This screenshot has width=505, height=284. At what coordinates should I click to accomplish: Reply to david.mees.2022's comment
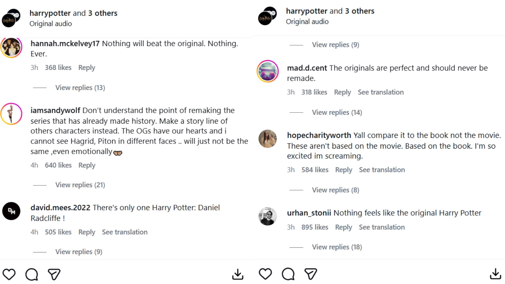tap(87, 232)
